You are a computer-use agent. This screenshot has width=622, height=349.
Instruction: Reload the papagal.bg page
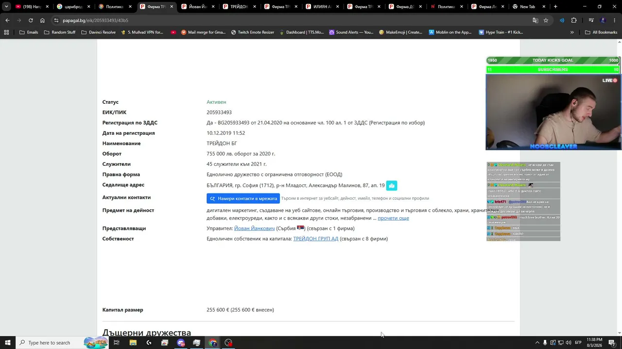[x=31, y=20]
